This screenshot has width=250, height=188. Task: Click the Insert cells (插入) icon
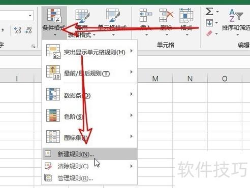click(146, 15)
